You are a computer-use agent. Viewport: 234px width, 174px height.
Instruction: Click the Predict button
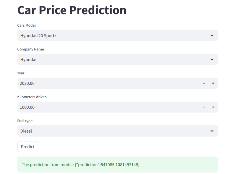pos(28,147)
